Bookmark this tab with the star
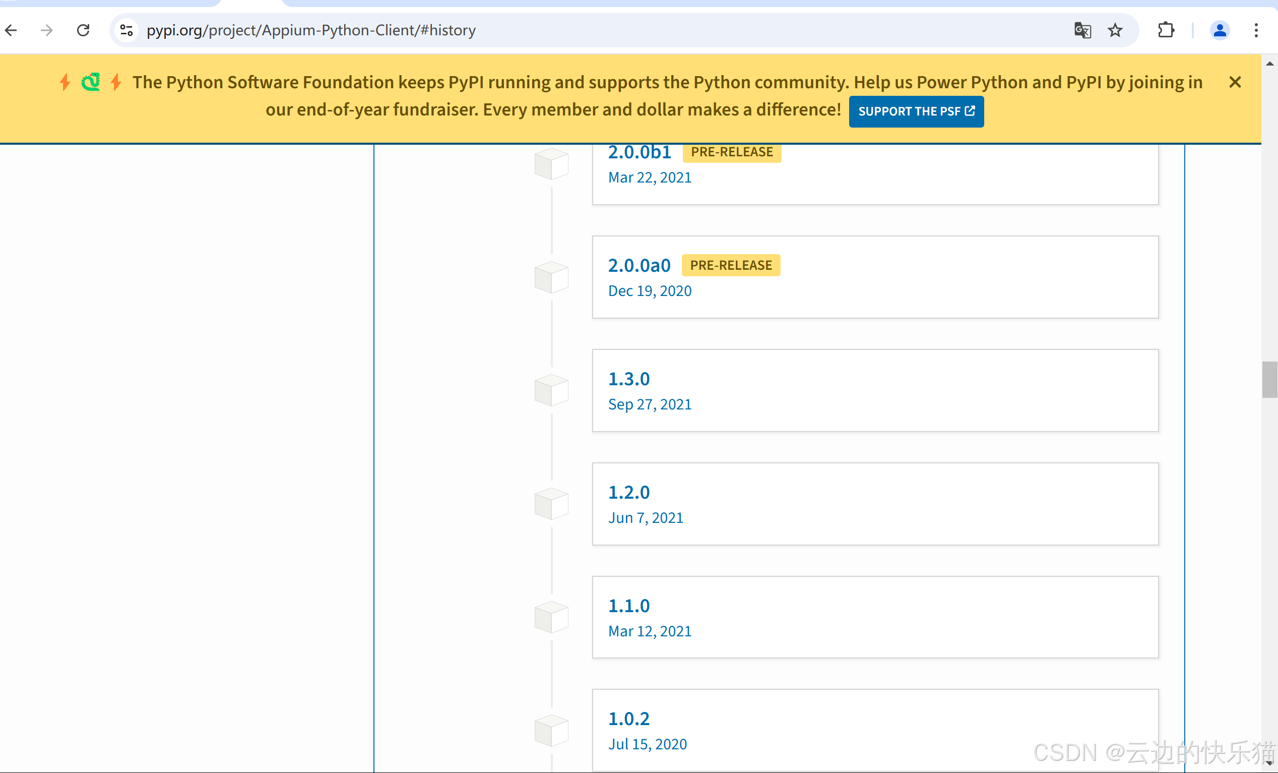The width and height of the screenshot is (1278, 773). pyautogui.click(x=1115, y=30)
